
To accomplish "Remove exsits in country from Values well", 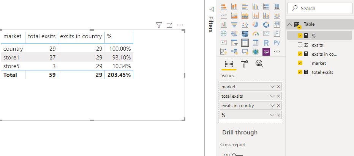I will pyautogui.click(x=278, y=106).
